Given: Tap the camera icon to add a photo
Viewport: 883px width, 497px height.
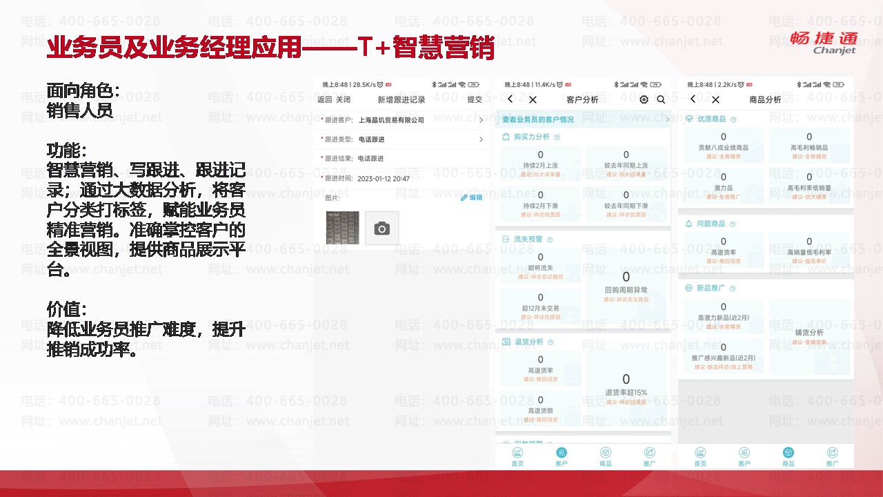Looking at the screenshot, I should 381,228.
